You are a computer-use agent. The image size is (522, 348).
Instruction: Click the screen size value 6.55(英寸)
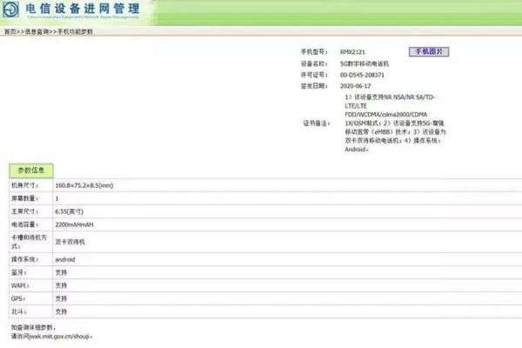pyautogui.click(x=70, y=211)
